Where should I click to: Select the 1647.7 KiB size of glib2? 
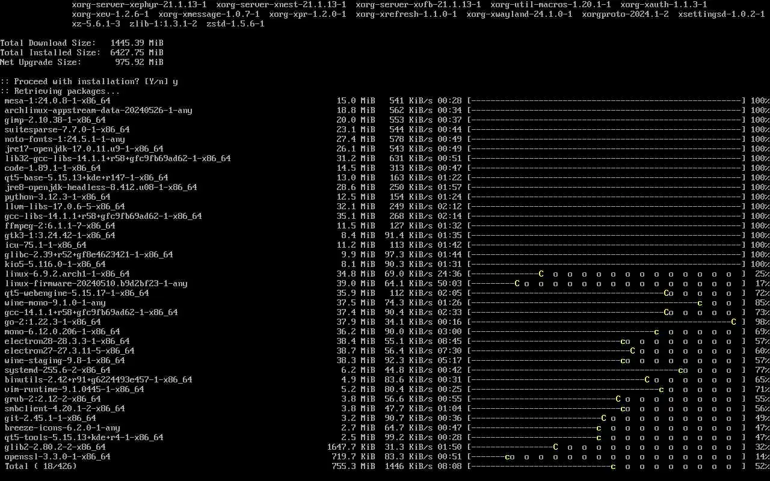351,447
